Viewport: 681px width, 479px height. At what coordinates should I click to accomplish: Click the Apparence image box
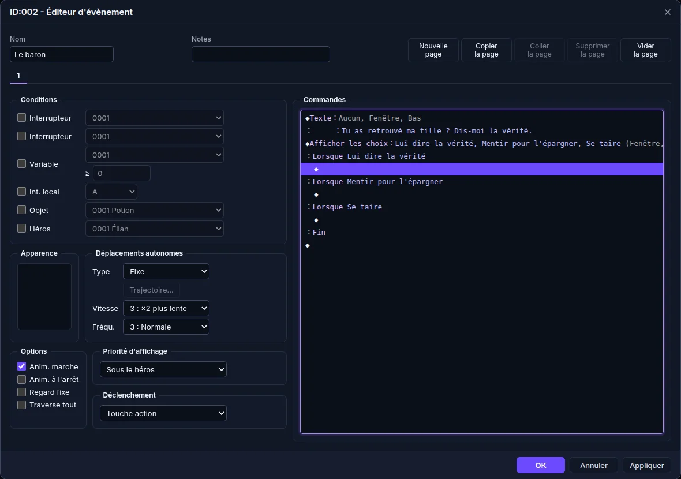point(44,297)
